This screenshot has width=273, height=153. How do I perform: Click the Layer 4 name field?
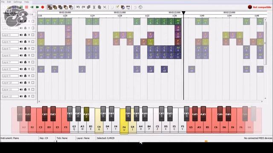point(10,42)
